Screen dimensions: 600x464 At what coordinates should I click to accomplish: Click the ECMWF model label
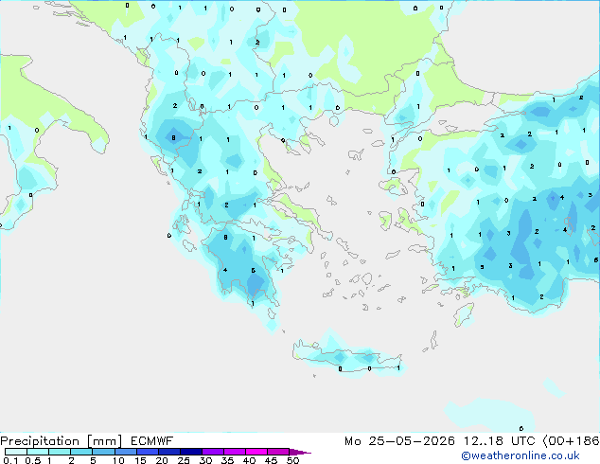152,441
